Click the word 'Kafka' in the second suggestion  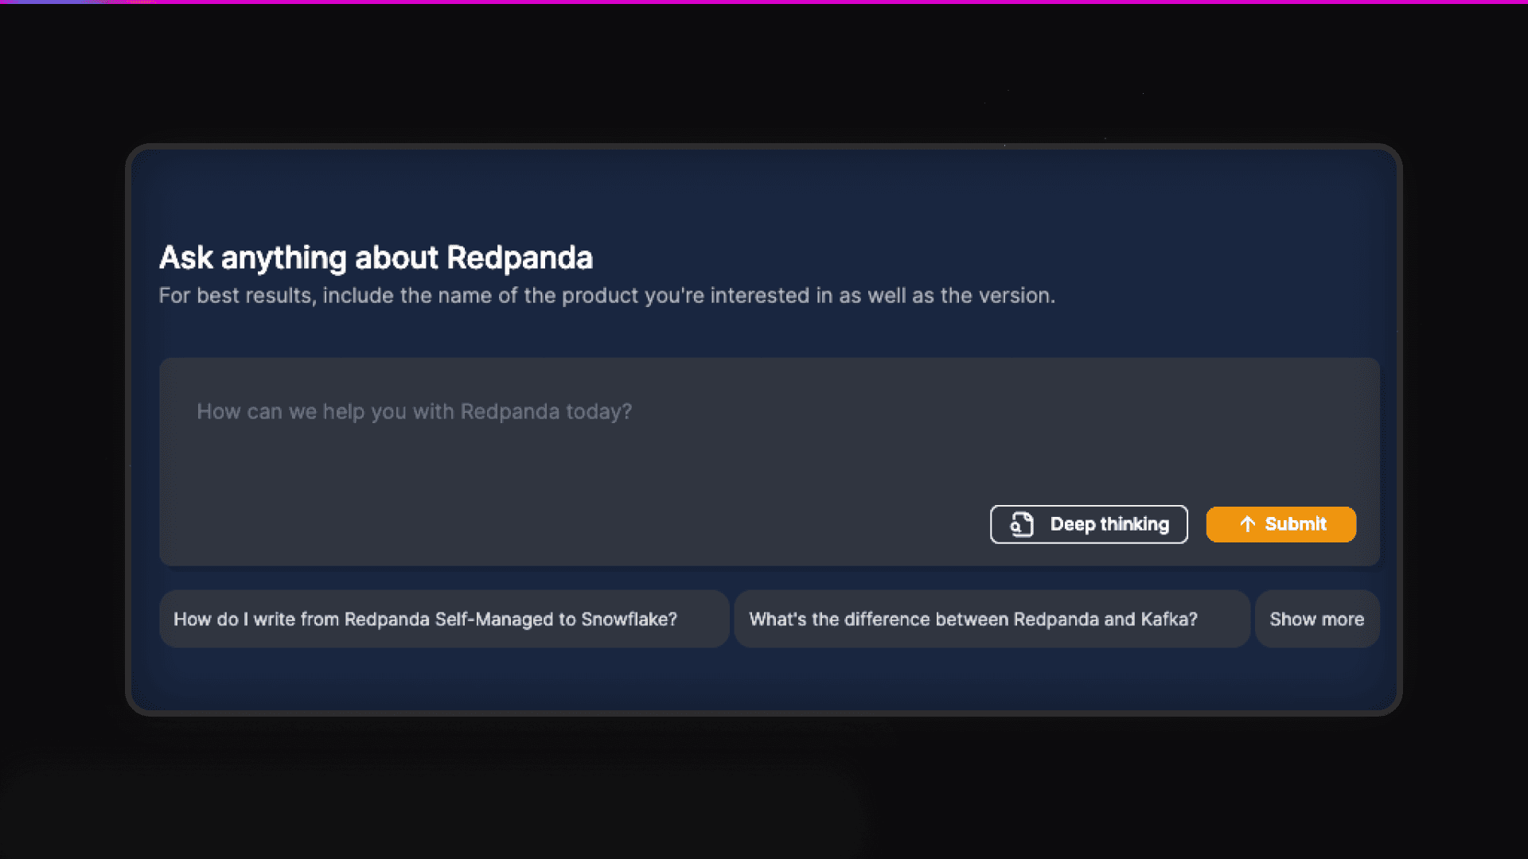click(1164, 619)
